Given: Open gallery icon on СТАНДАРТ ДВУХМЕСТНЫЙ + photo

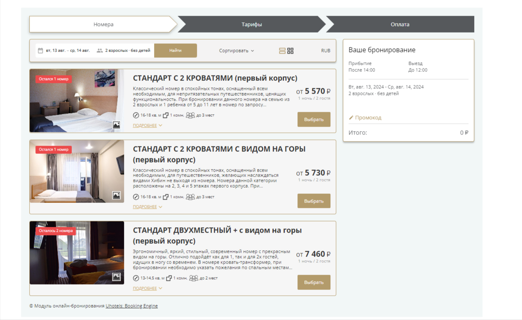Looking at the screenshot, I should tap(117, 277).
